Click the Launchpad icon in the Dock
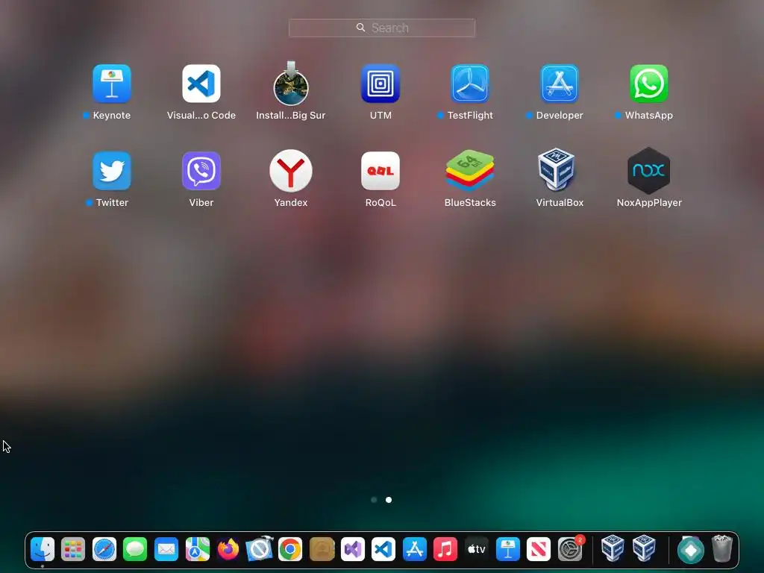The image size is (764, 573). [x=73, y=550]
